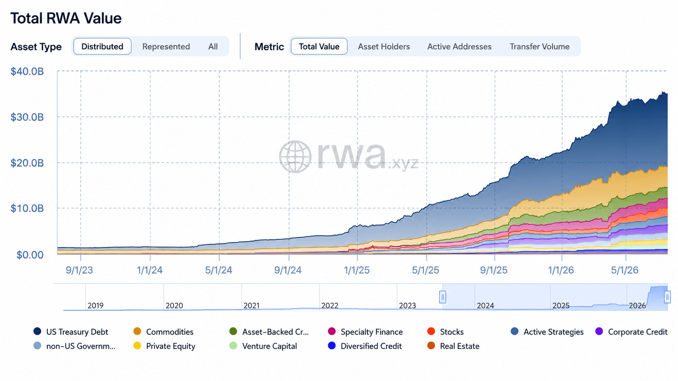Click the rwa.xyz globe watermark icon
This screenshot has height=381, width=678.
point(295,157)
